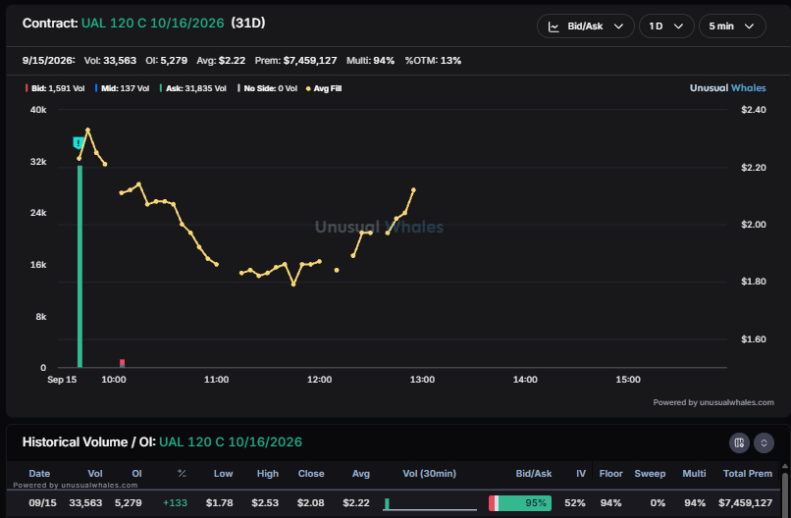Click the table columns settings icon
Viewport: 791px width, 518px height.
tap(739, 442)
